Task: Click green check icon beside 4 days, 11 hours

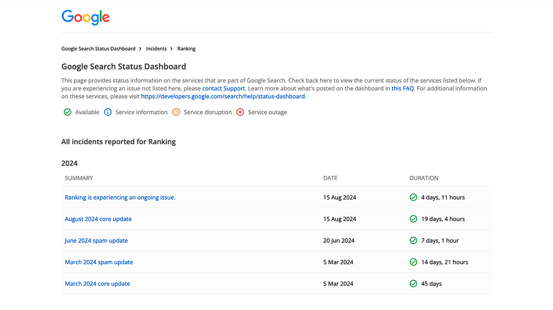Action: [x=413, y=197]
